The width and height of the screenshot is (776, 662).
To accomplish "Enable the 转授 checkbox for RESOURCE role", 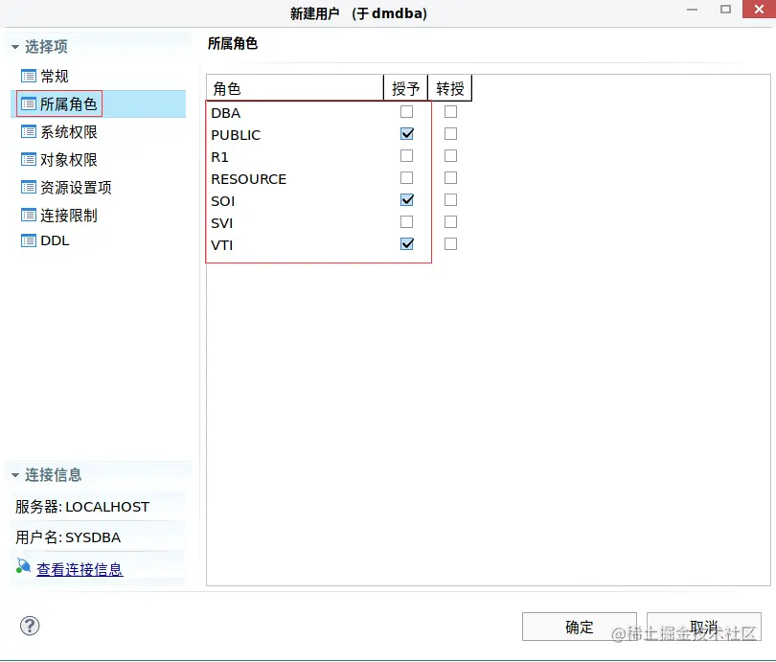I will (450, 177).
